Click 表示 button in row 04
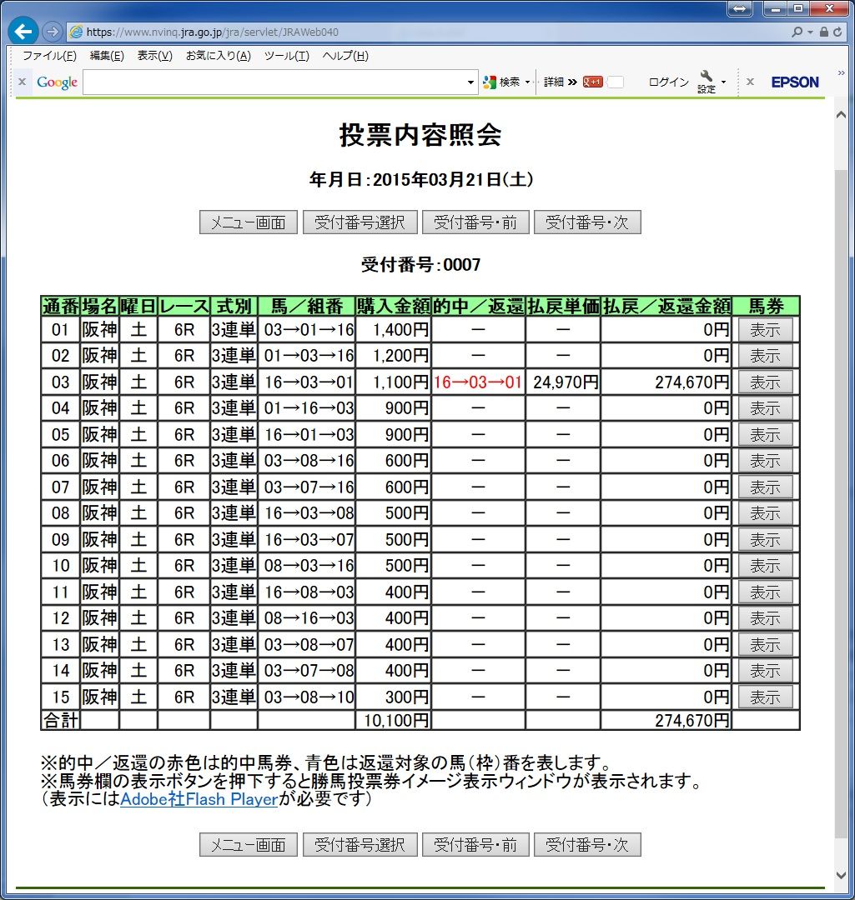The height and width of the screenshot is (900, 855). coord(766,408)
